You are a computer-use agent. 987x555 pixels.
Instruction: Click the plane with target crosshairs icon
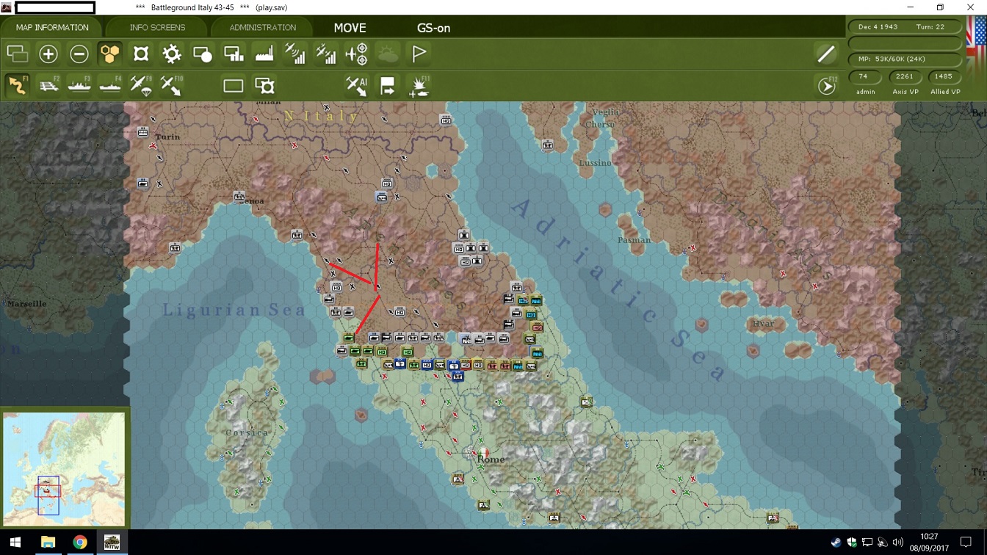click(357, 54)
